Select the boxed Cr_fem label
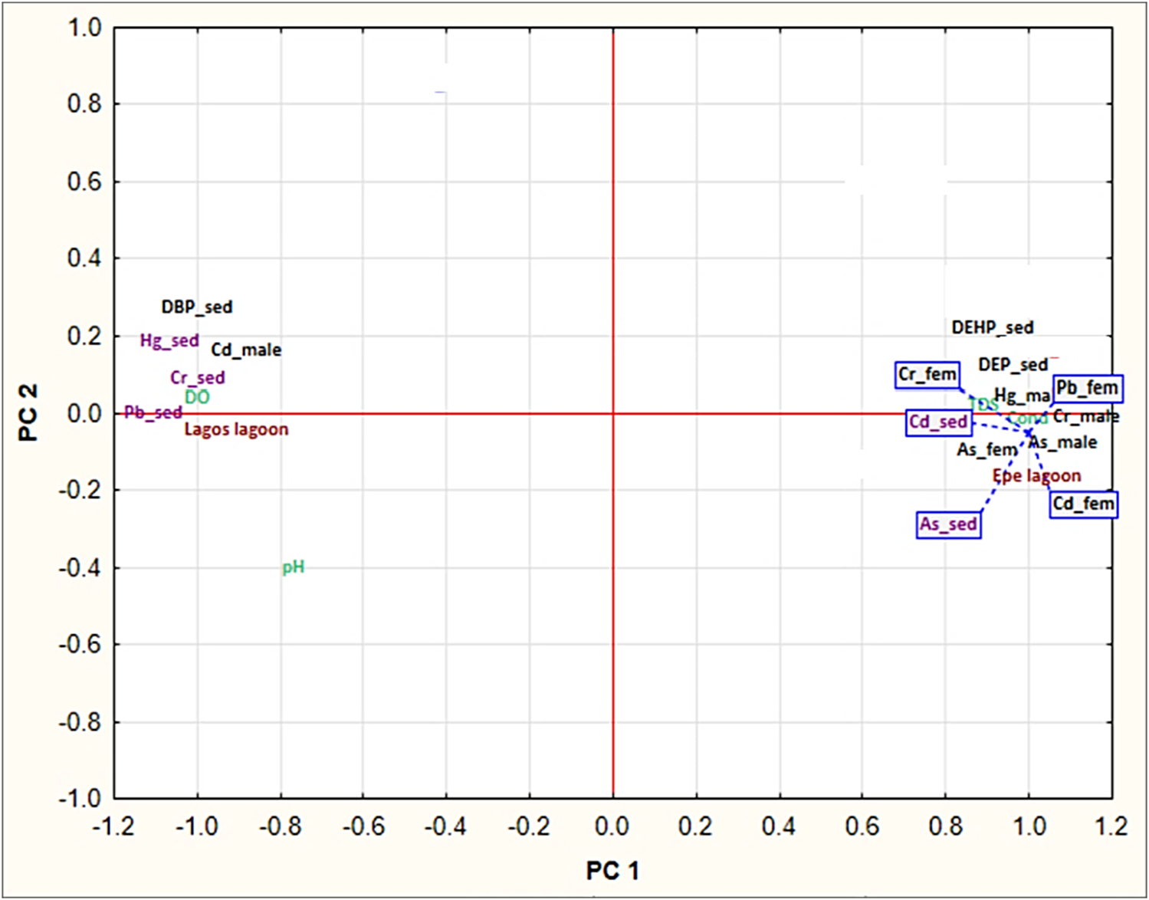The image size is (1149, 900). click(927, 374)
